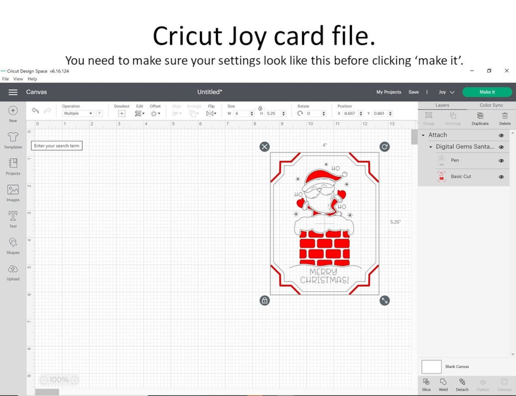Slice the selected layers
This screenshot has width=516, height=396.
(426, 385)
